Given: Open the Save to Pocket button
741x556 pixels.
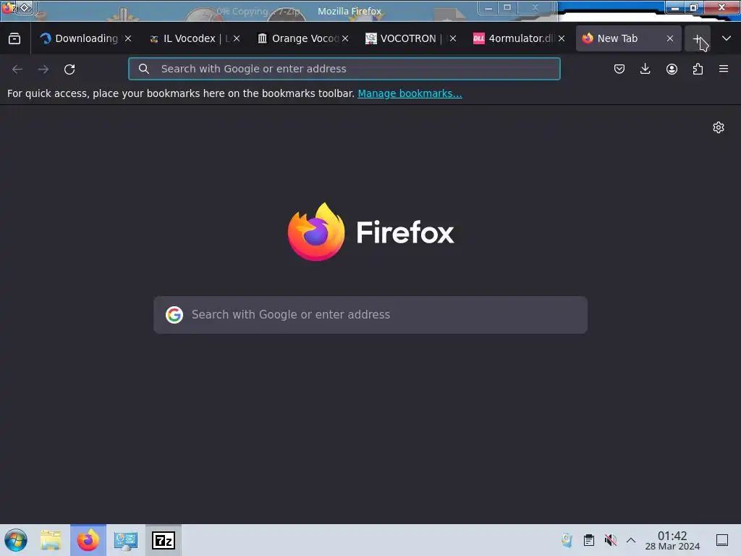Looking at the screenshot, I should [619, 69].
